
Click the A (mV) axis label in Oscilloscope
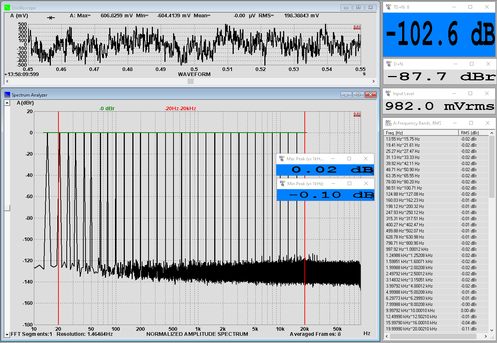[19, 16]
